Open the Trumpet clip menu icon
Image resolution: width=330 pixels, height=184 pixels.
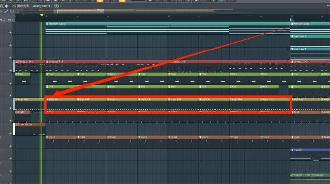click(292, 150)
